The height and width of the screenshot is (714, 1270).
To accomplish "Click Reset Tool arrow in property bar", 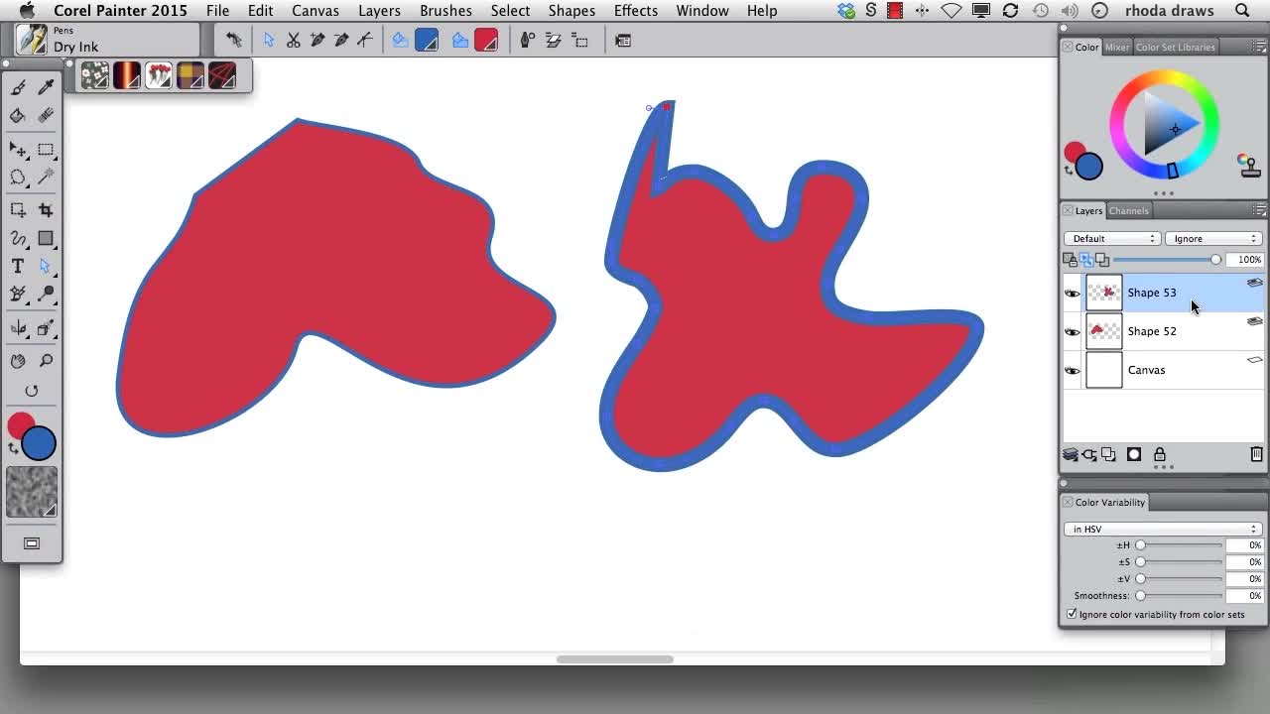I will tap(234, 41).
